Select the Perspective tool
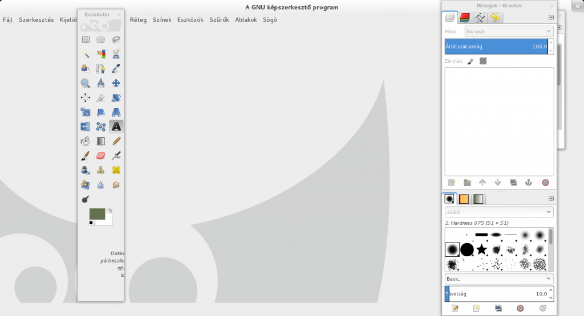This screenshot has height=316, width=584. [x=116, y=112]
